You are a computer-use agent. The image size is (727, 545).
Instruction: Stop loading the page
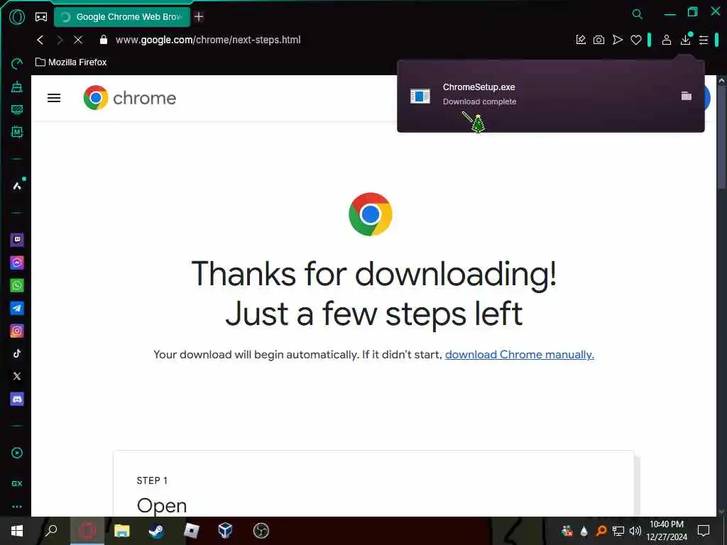click(78, 40)
